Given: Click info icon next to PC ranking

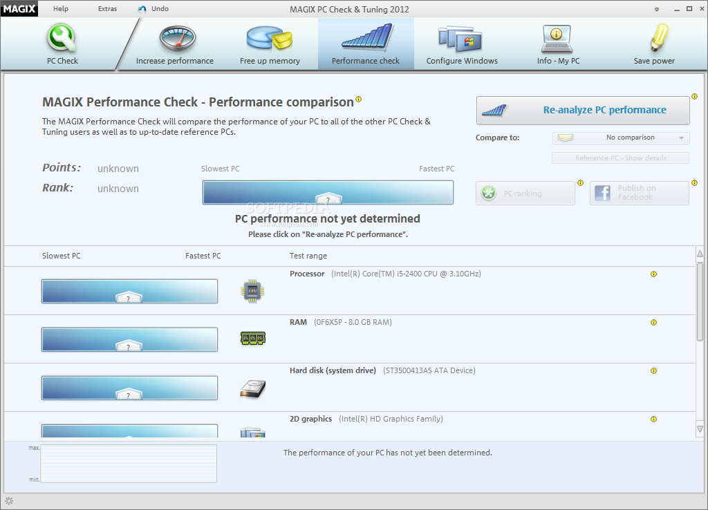Looking at the screenshot, I should (581, 183).
